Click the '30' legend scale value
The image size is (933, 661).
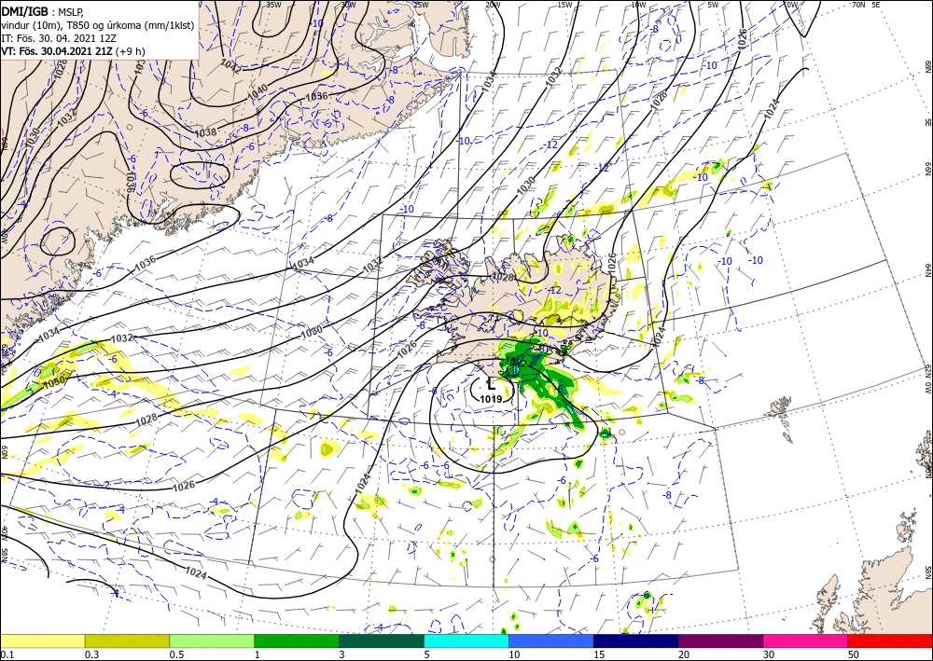pos(769,654)
